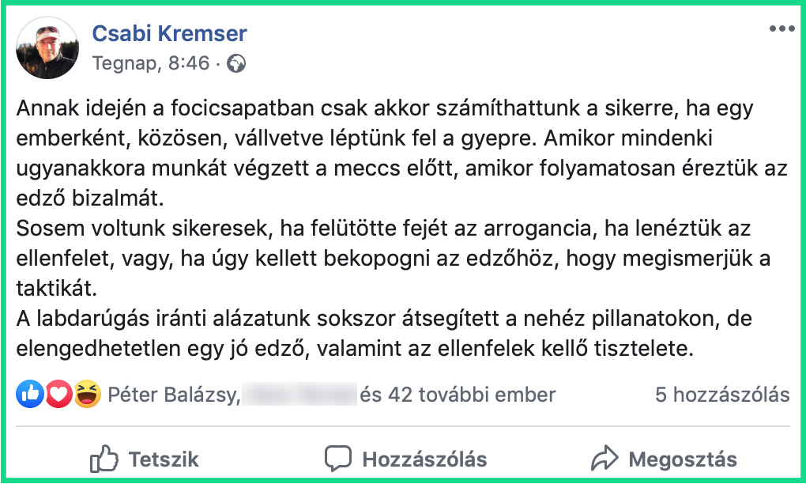Click the share arrow icon

(604, 458)
